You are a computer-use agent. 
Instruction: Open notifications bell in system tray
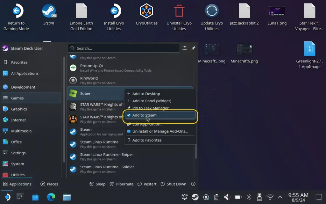(x=185, y=197)
